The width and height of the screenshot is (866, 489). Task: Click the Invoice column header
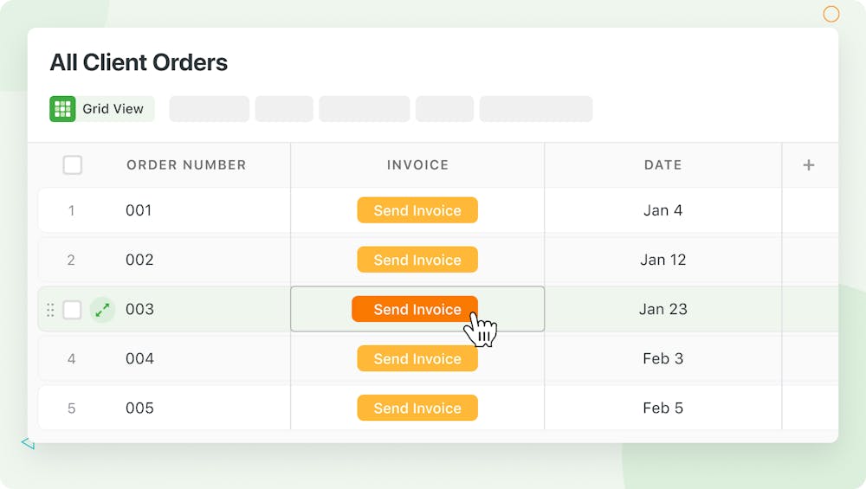417,165
